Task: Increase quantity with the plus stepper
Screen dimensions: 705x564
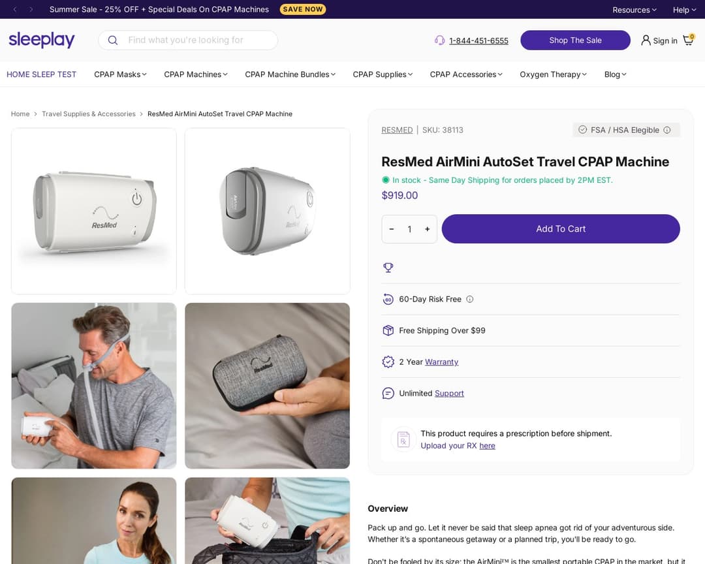Action: [427, 229]
